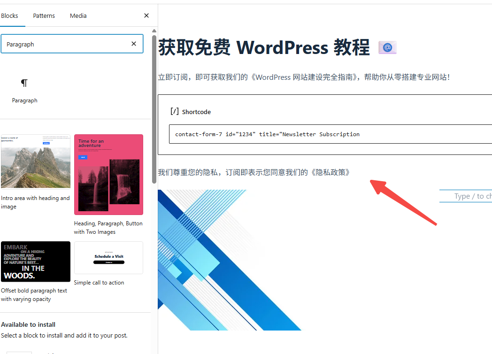Focus the block search box
This screenshot has height=354, width=492.
(70, 43)
